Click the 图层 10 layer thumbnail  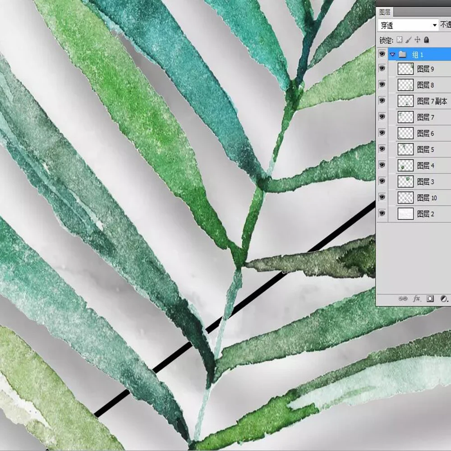point(405,198)
